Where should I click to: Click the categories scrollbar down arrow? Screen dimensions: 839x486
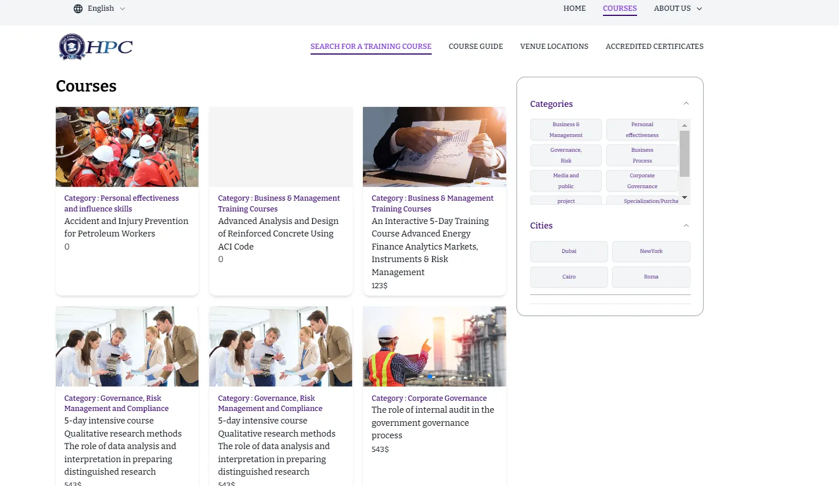(685, 197)
